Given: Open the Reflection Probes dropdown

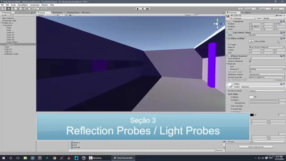Looking at the screenshot, I should [x=267, y=75].
